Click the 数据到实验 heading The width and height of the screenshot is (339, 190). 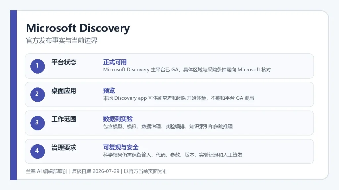click(118, 119)
